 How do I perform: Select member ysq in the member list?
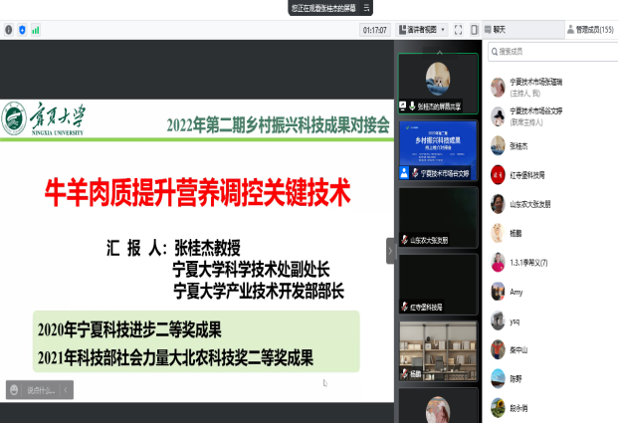click(550, 320)
